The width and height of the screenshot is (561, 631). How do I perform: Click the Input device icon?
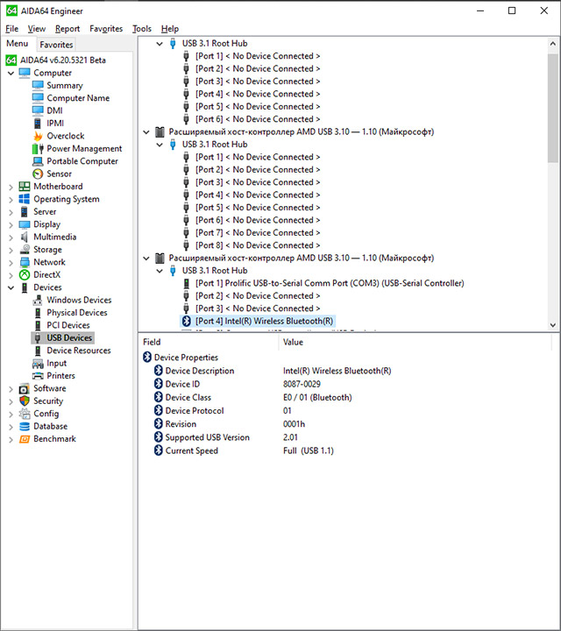click(x=38, y=364)
